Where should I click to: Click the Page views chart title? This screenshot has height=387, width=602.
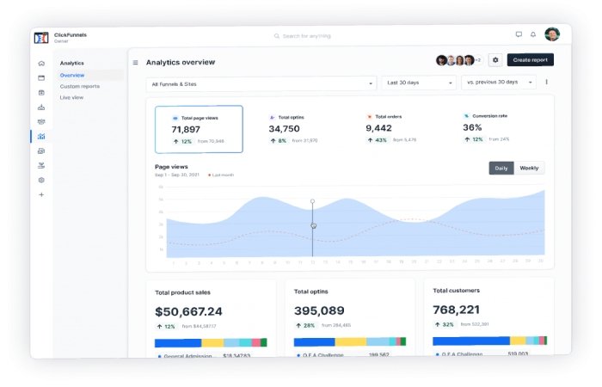pyautogui.click(x=171, y=167)
